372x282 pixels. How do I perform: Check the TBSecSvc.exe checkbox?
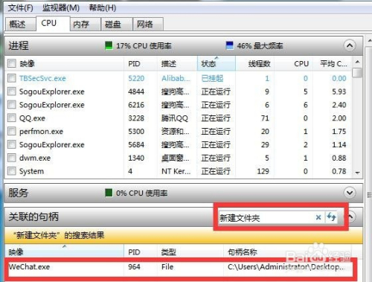tap(12, 78)
